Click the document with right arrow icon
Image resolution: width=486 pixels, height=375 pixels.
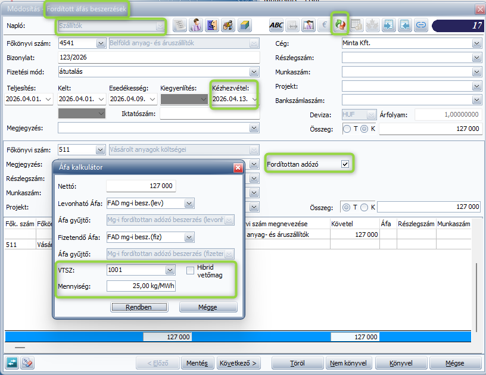pos(389,25)
